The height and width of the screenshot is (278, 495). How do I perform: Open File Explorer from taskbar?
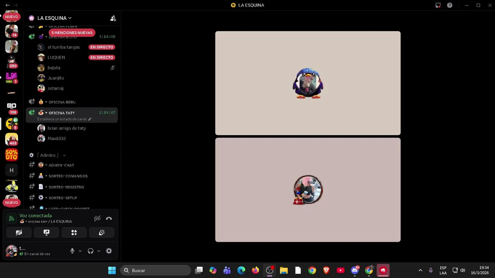click(284, 270)
